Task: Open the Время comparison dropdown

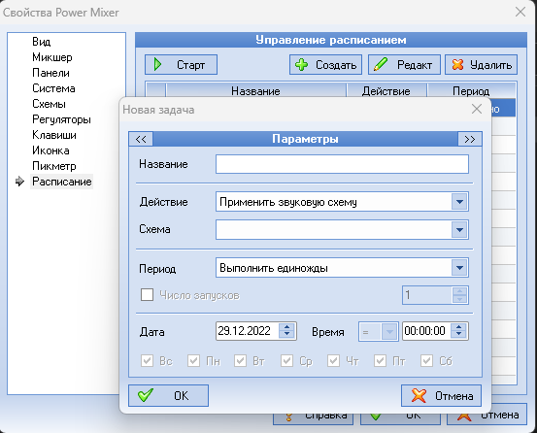Action: point(389,331)
